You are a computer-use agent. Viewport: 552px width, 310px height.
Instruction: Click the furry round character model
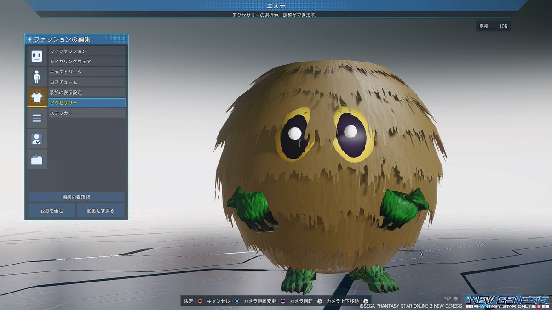click(330, 177)
